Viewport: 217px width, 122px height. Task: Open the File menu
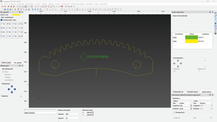(x=2, y=4)
